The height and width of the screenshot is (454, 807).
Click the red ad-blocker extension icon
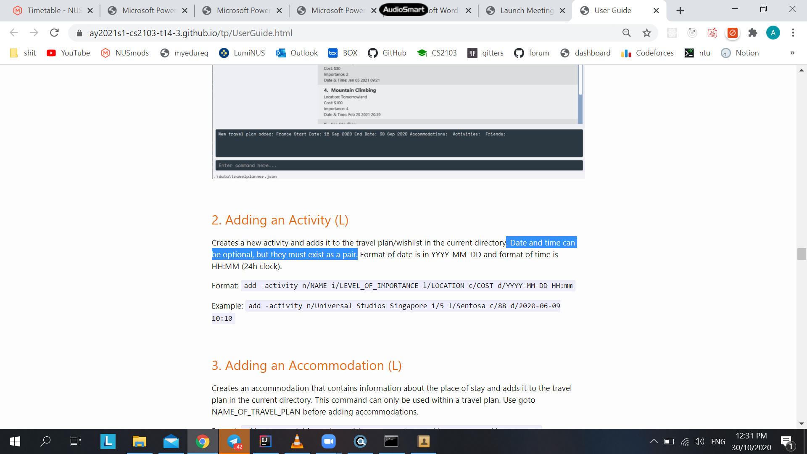[733, 33]
